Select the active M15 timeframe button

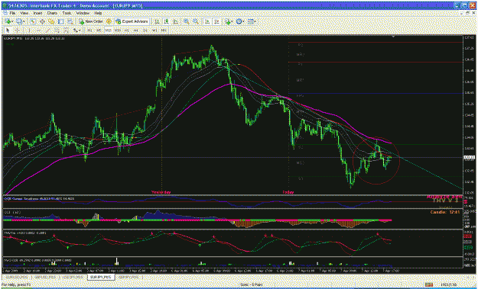tap(109, 31)
